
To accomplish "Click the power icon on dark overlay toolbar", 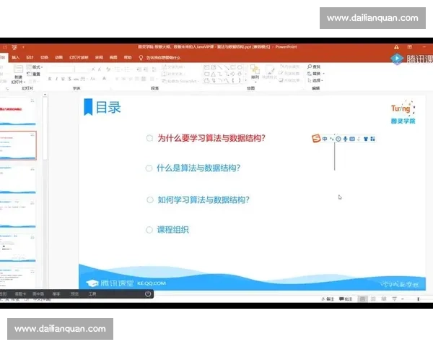I will coord(148,294).
